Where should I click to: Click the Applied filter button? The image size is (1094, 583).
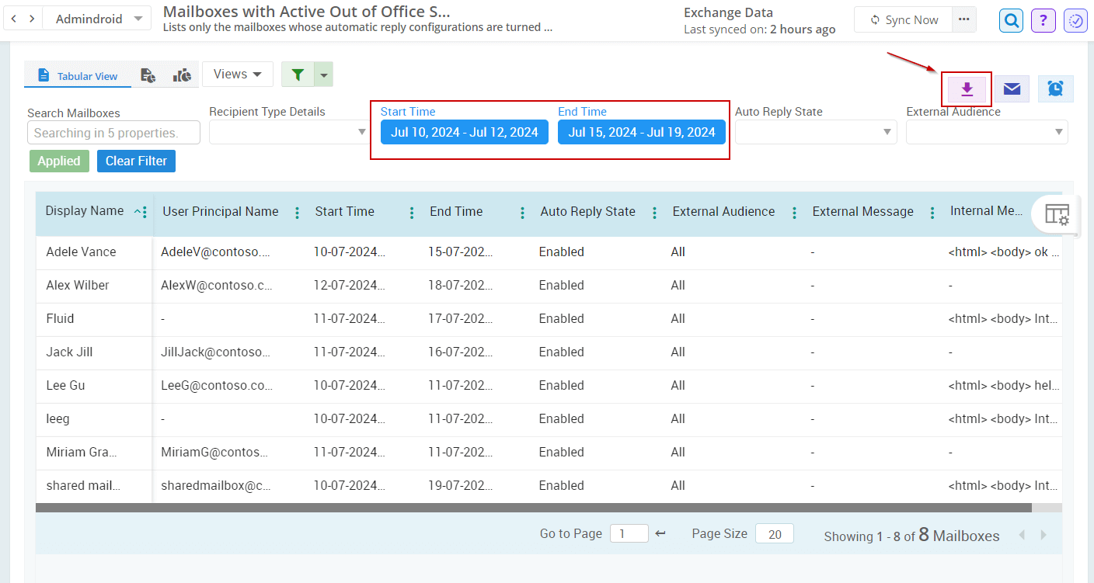tap(59, 161)
